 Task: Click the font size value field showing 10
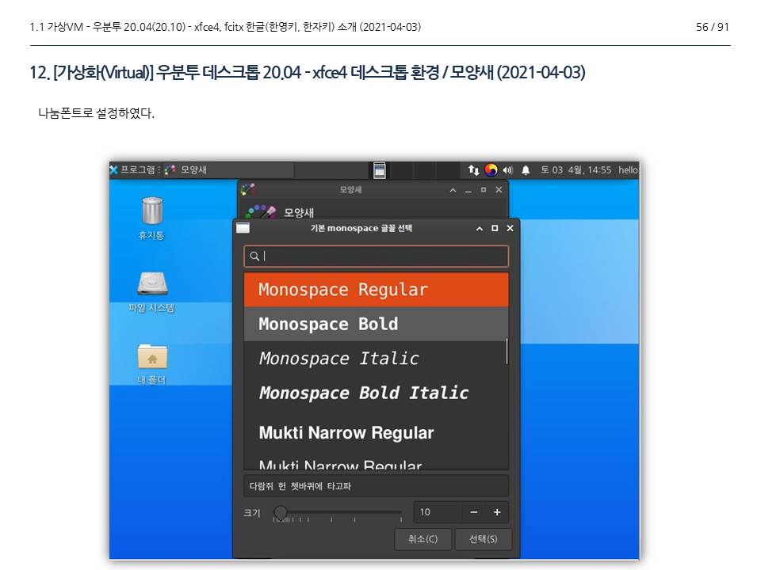[438, 512]
